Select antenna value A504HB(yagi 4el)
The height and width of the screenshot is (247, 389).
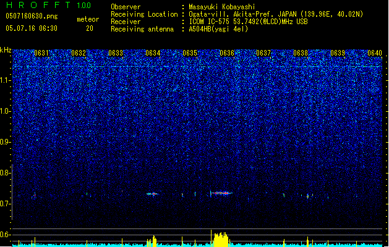pyautogui.click(x=218, y=29)
